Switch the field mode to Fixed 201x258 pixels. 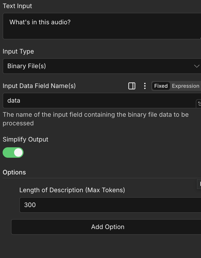coord(161,86)
